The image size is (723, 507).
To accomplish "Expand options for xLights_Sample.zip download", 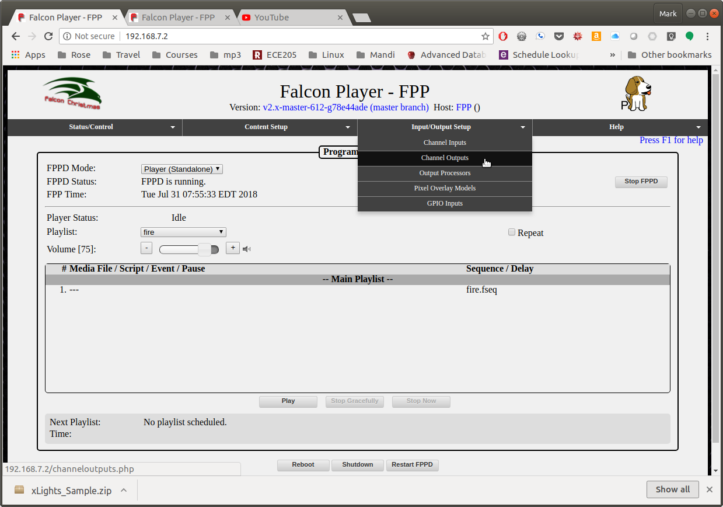I will pyautogui.click(x=123, y=490).
